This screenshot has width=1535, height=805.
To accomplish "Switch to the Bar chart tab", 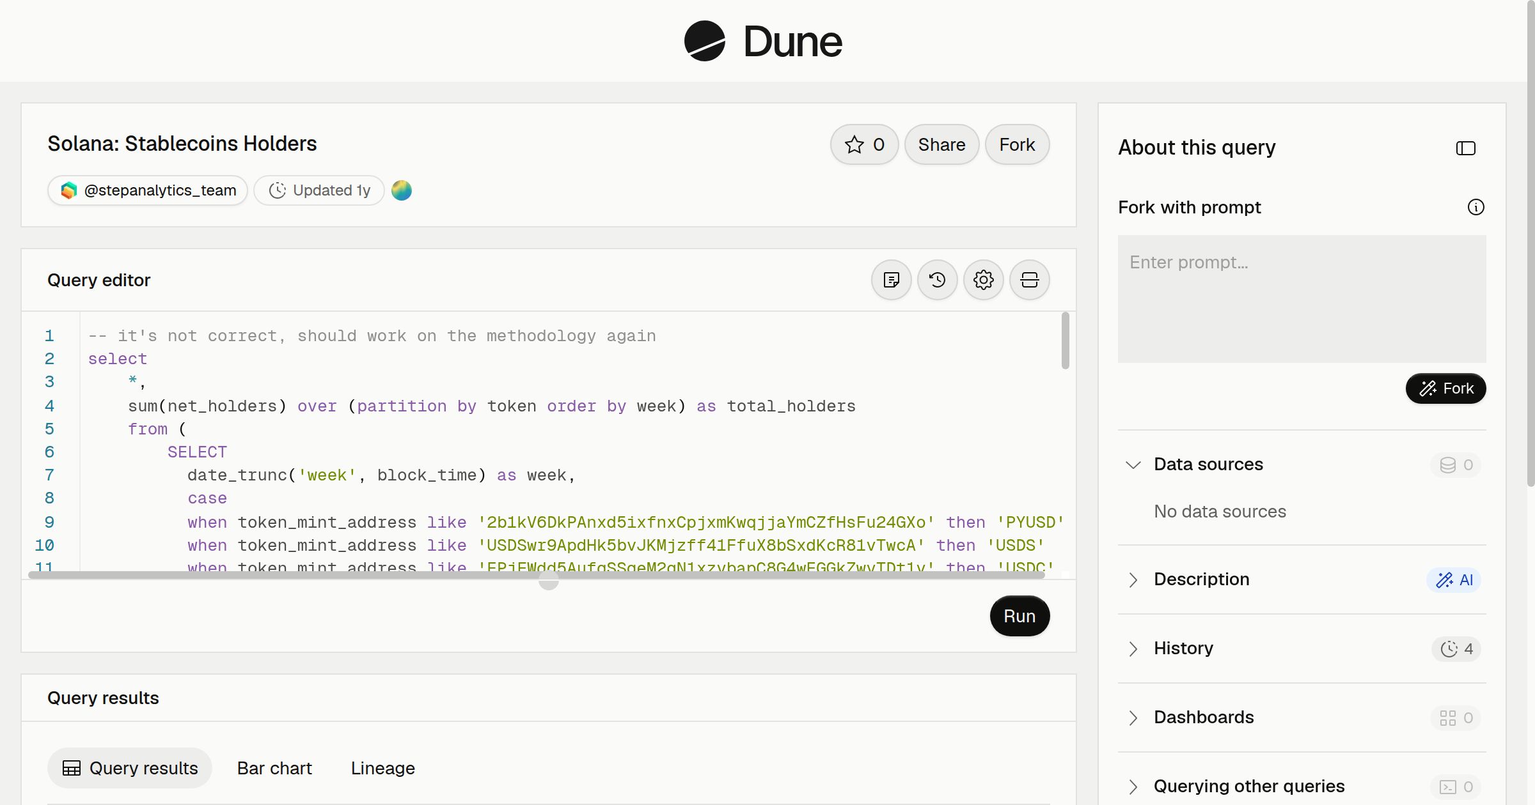I will (x=274, y=768).
